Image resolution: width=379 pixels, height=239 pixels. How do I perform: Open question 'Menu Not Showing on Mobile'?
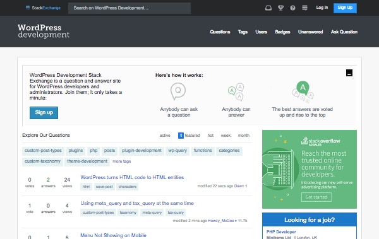pyautogui.click(x=113, y=235)
